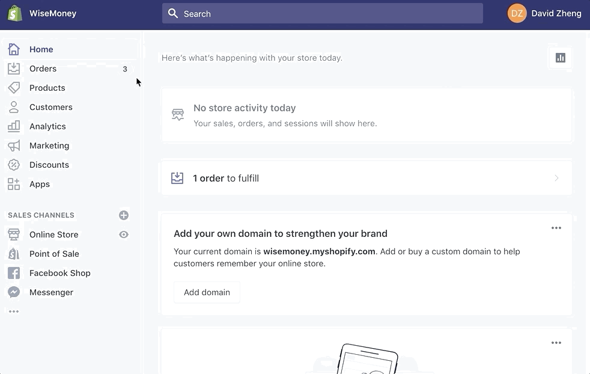
Task: Click 'Add your own domain' heading
Action: (x=281, y=233)
